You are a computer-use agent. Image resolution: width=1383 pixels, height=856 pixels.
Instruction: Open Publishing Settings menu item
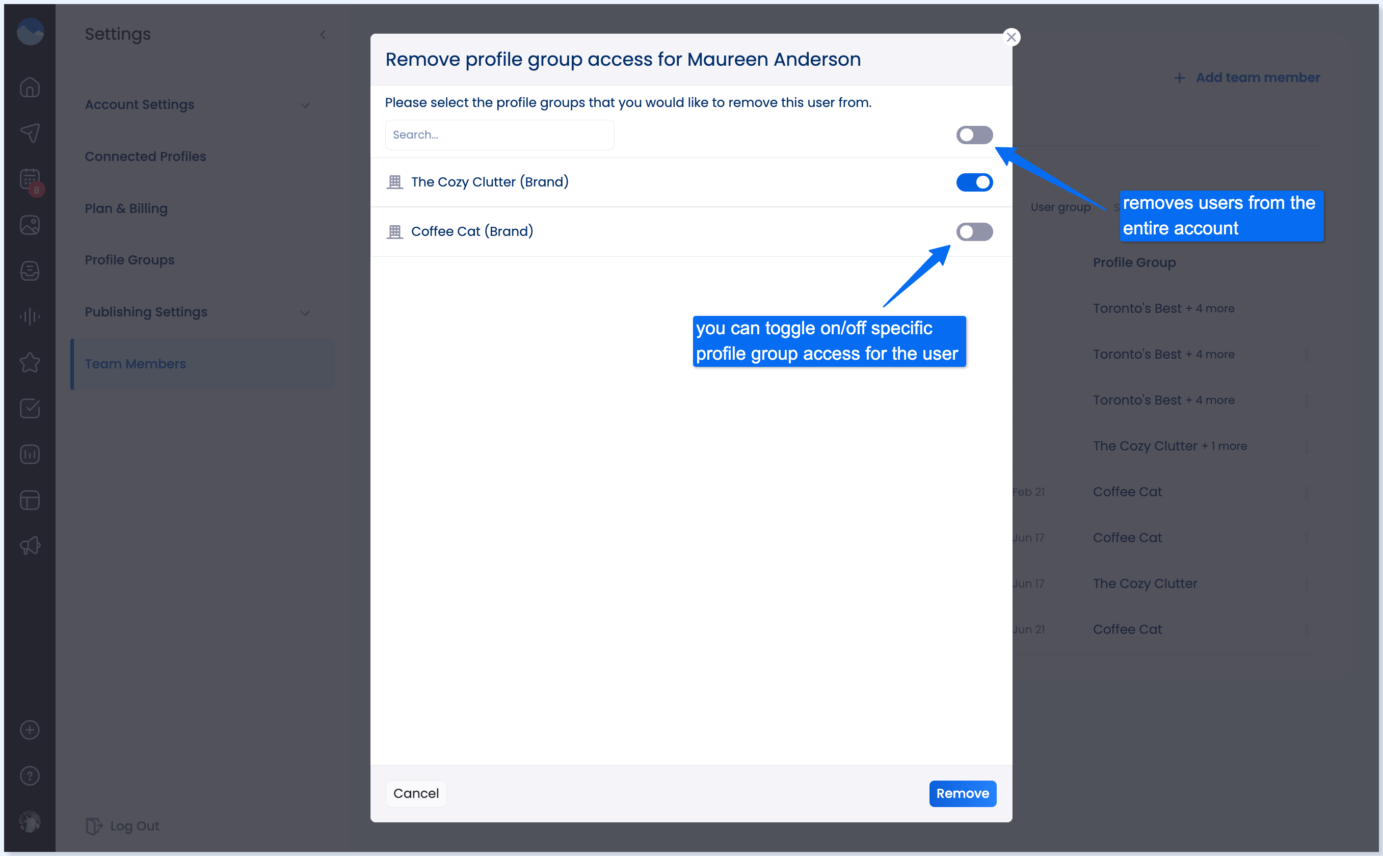(x=146, y=312)
